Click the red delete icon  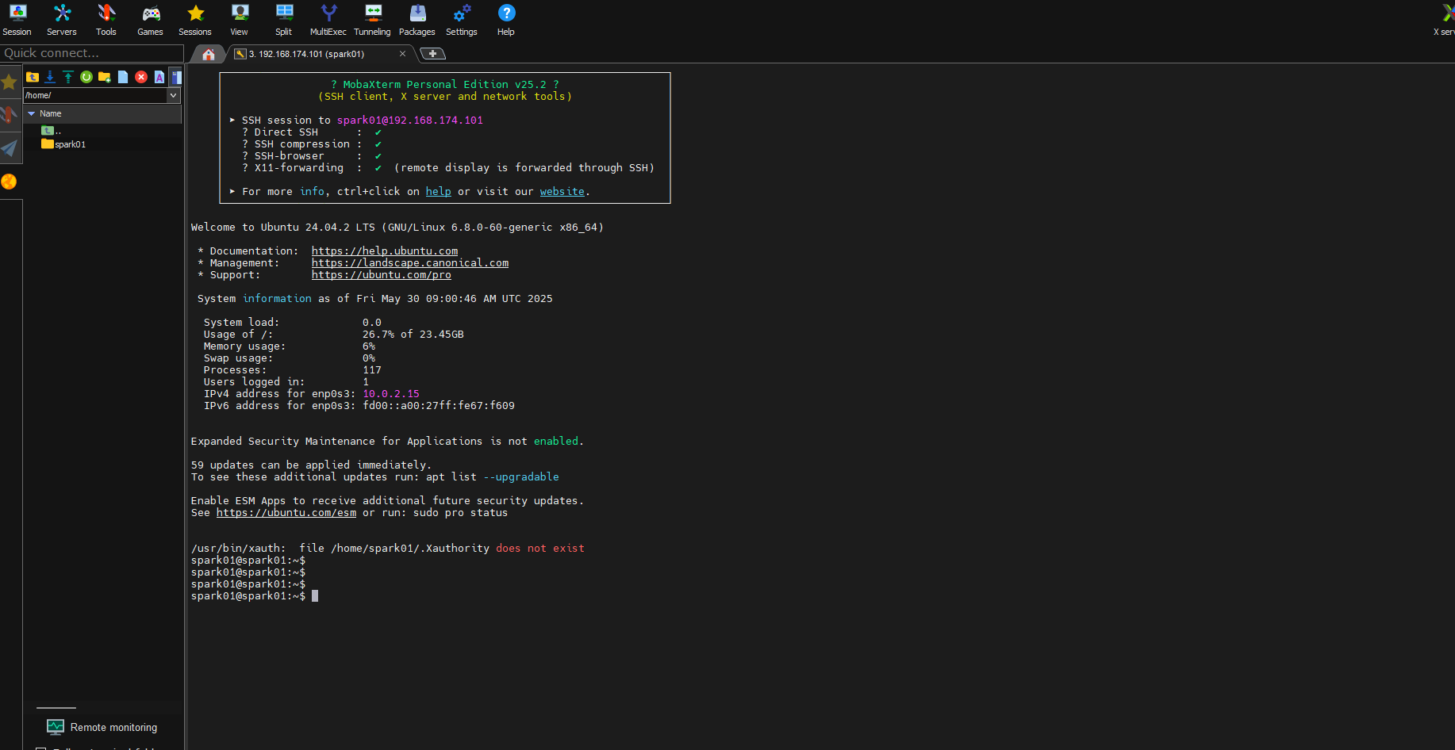click(x=141, y=77)
